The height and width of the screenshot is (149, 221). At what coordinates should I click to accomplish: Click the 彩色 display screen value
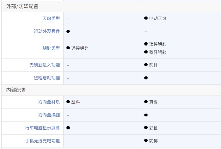pyautogui.click(x=153, y=128)
